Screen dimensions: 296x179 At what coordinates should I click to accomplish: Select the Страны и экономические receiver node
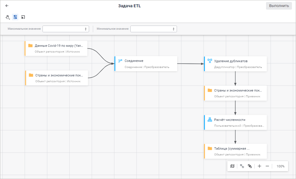click(x=235, y=93)
